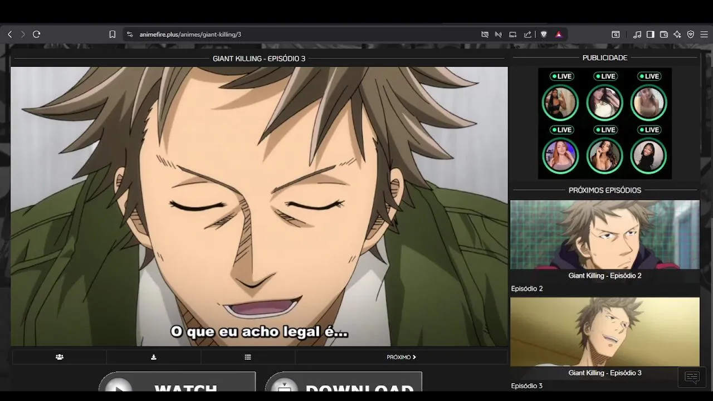Click the DOWNLOAD banner button

click(344, 382)
